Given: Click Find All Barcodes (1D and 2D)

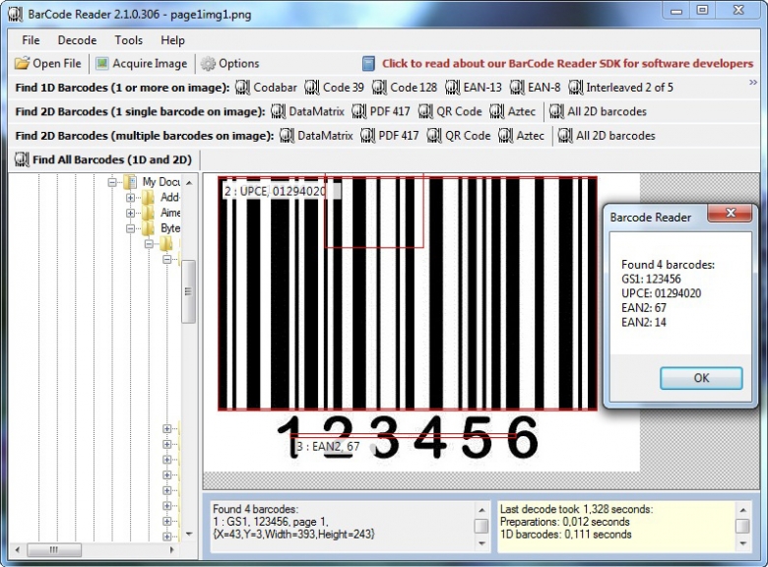Looking at the screenshot, I should click(x=103, y=159).
